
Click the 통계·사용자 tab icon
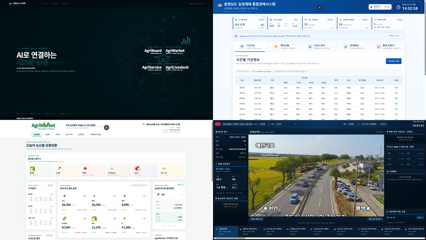pos(378,47)
